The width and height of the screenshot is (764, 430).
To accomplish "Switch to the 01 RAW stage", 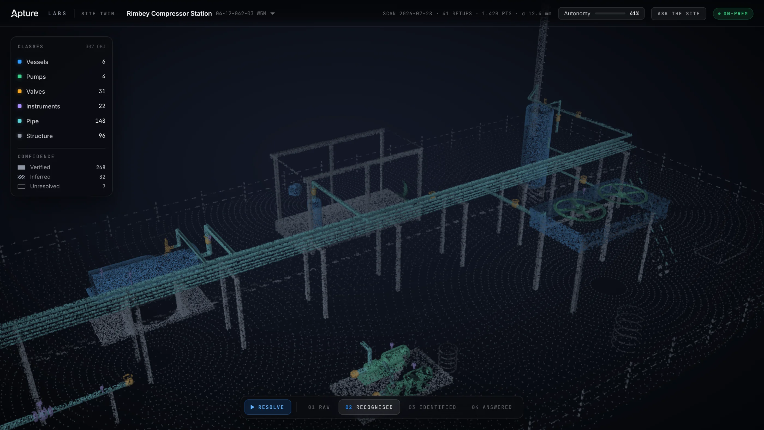I will click(x=319, y=407).
